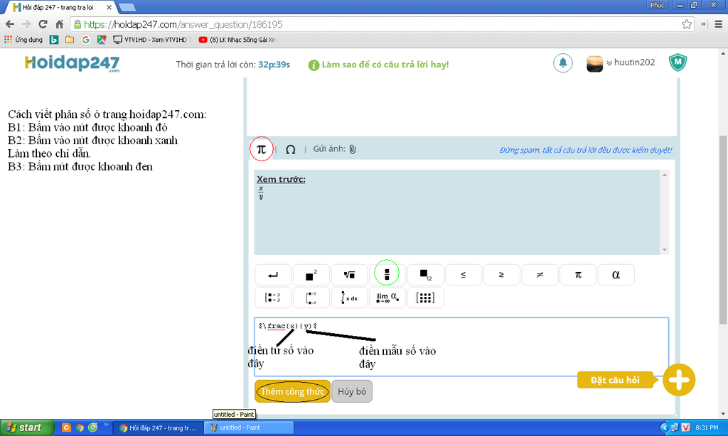Image resolution: width=728 pixels, height=436 pixels.
Task: Insert the not-equal sign
Action: tap(540, 275)
